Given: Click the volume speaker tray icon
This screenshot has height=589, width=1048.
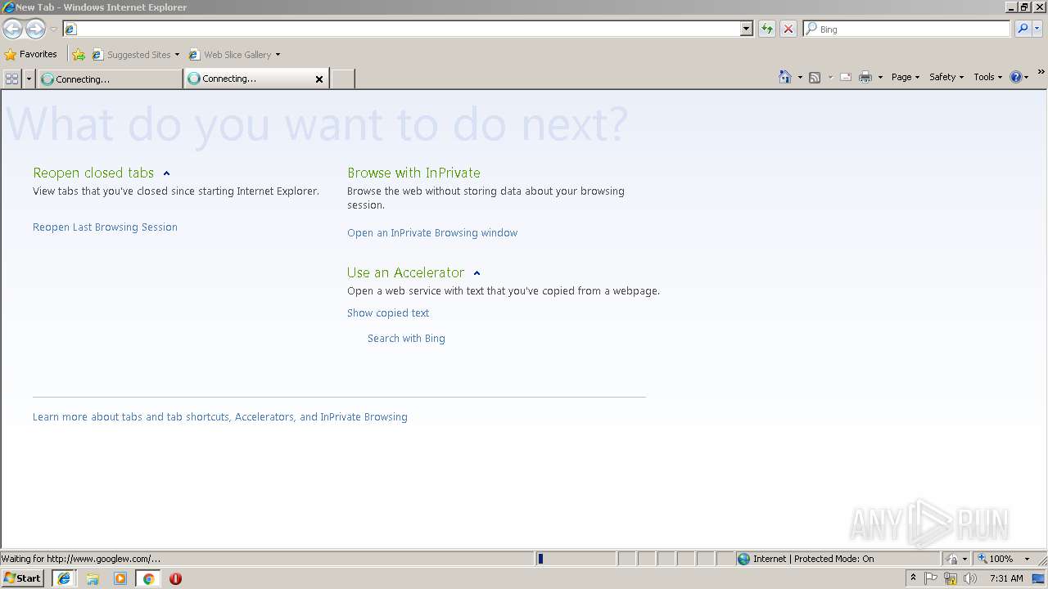Looking at the screenshot, I should pos(970,578).
